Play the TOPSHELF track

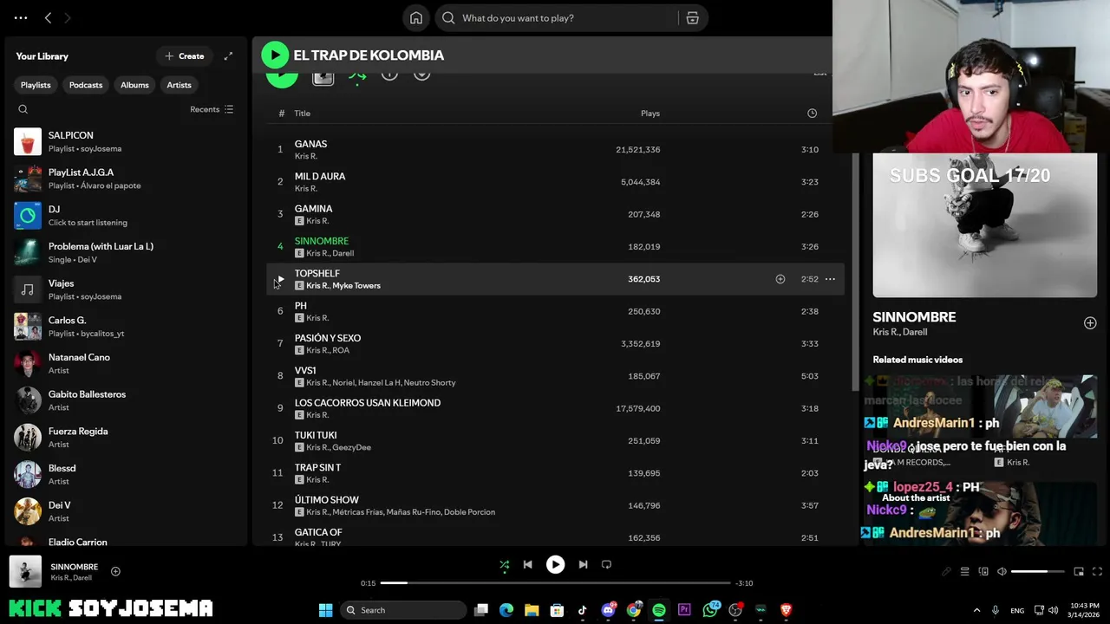(280, 279)
